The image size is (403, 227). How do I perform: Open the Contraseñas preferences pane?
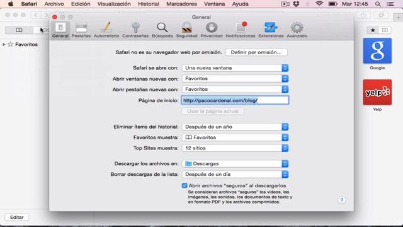[x=135, y=30]
